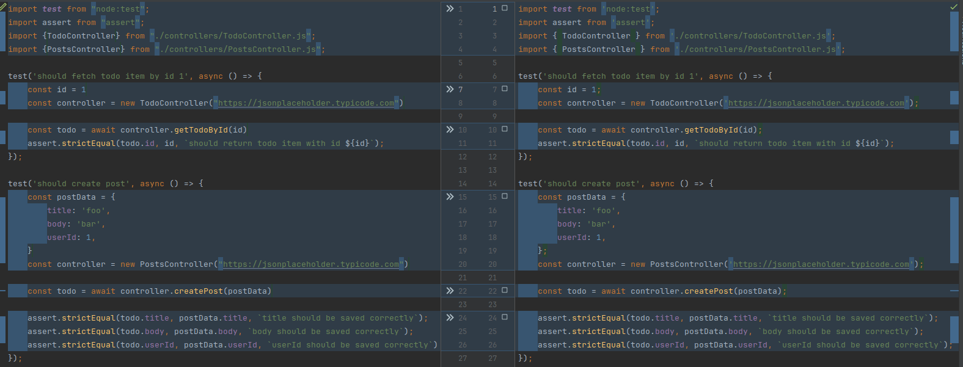The height and width of the screenshot is (367, 963).
Task: Click 'body should be saved correctly' assert on right
Action: coord(731,332)
